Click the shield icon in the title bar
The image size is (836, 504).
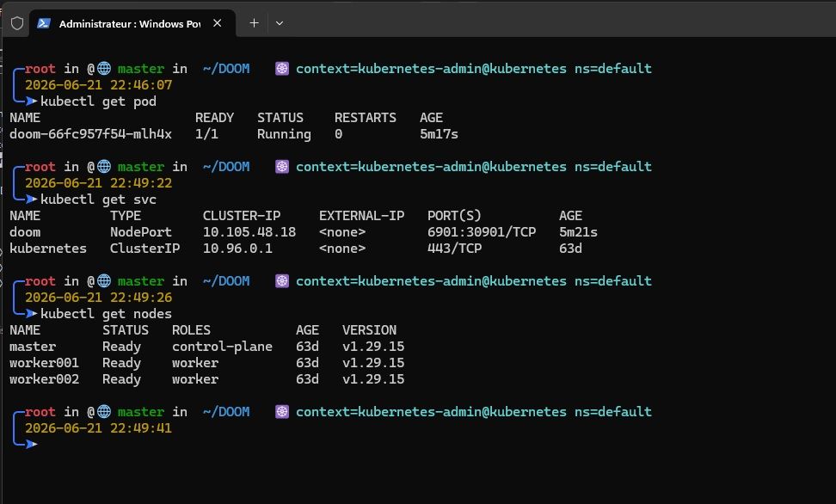pyautogui.click(x=17, y=23)
